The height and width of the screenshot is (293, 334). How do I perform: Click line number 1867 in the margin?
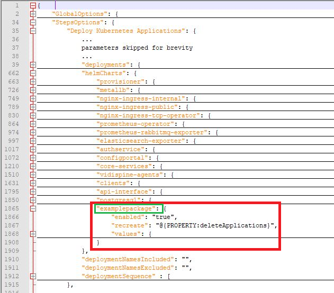point(11,225)
